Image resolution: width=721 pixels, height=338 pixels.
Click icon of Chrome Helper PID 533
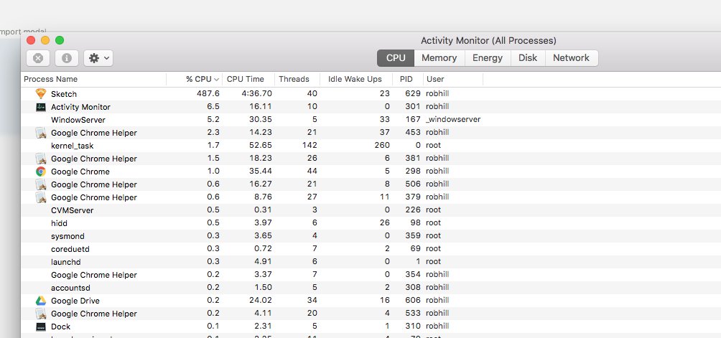pyautogui.click(x=41, y=314)
